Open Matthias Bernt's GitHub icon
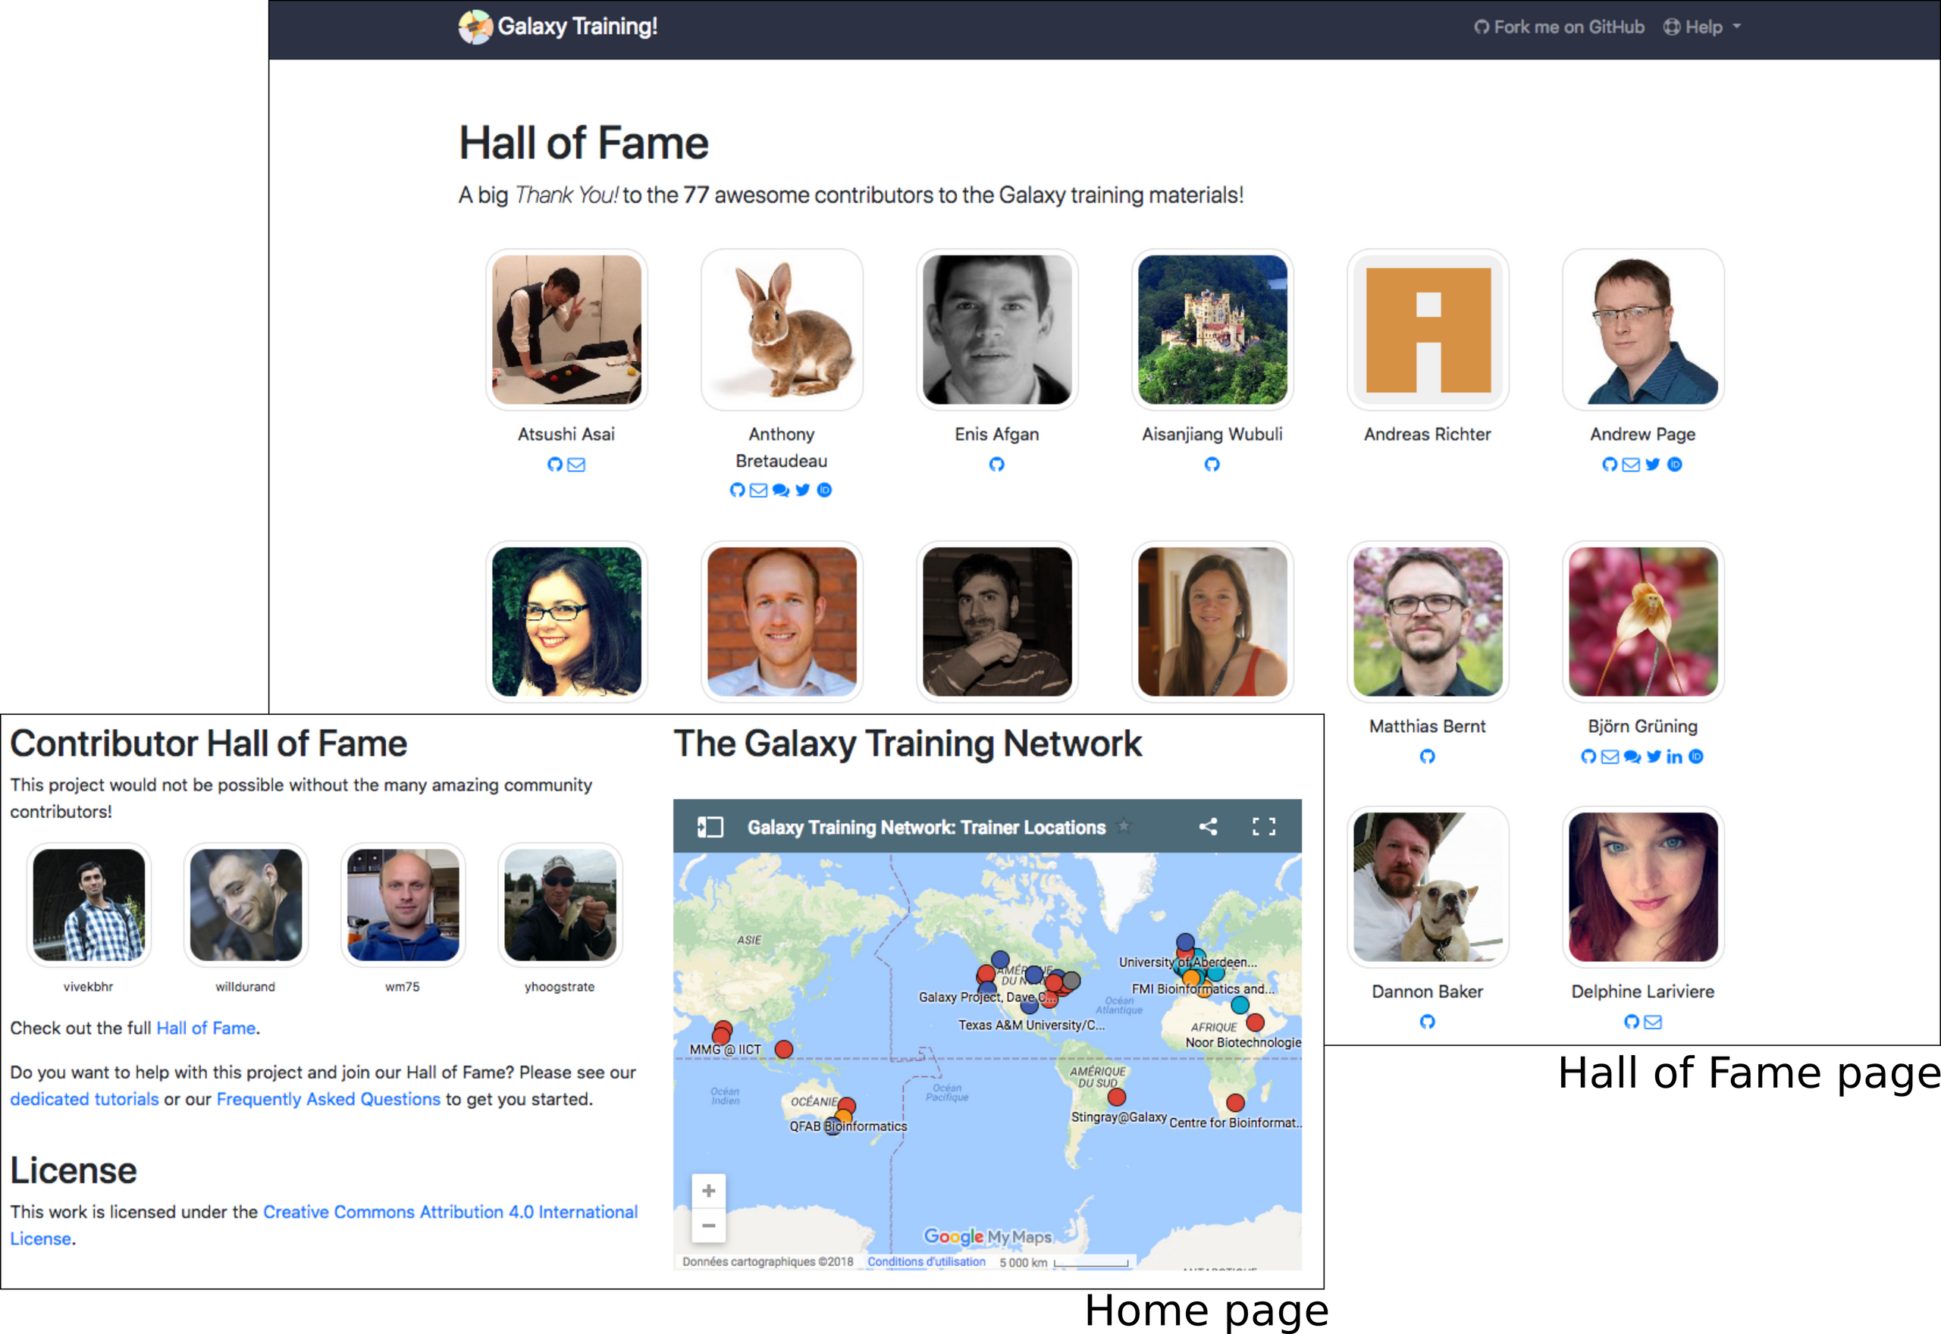Viewport: 1941px width, 1334px height. [1427, 756]
